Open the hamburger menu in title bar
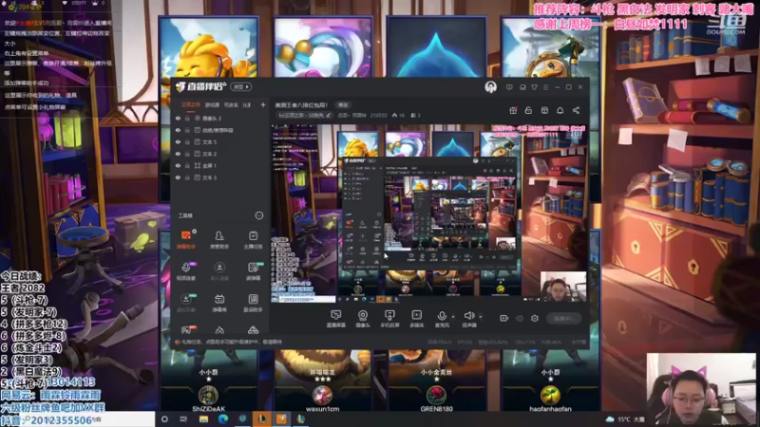Screen dimensions: 760x427 [545, 87]
